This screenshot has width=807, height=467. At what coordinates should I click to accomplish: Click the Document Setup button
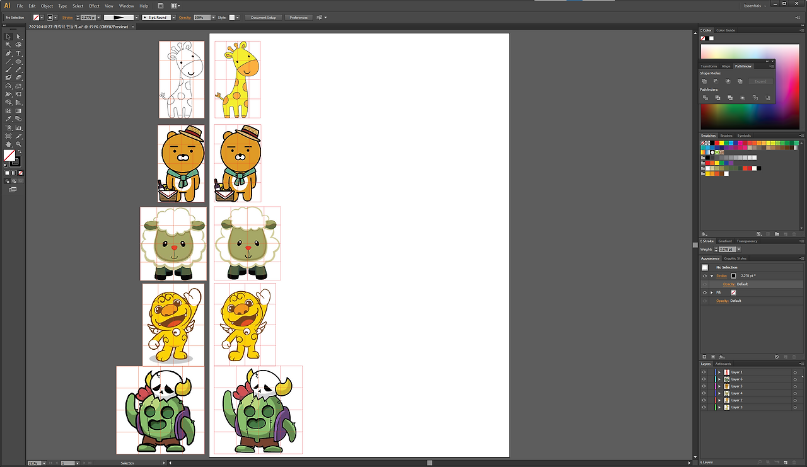tap(264, 18)
